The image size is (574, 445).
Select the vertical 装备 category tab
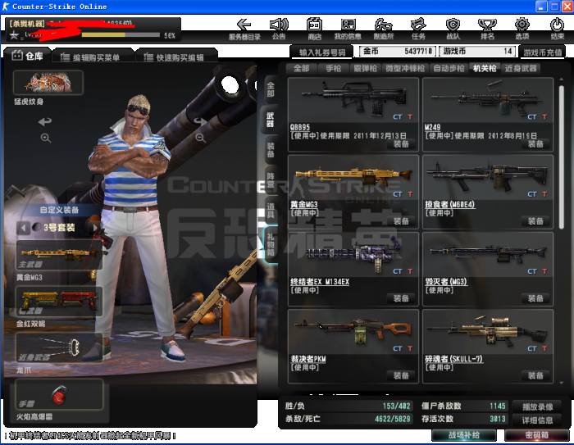(x=270, y=150)
